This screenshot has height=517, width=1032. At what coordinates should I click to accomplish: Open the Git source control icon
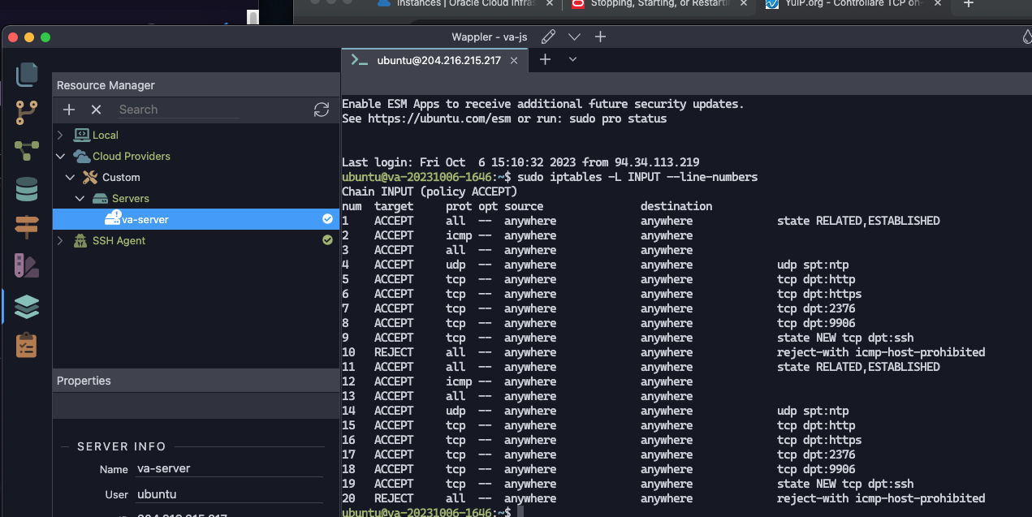pos(27,113)
